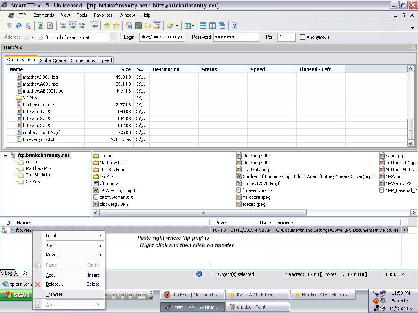
Task: Choose Transfer from the context menu
Action: pos(54,294)
